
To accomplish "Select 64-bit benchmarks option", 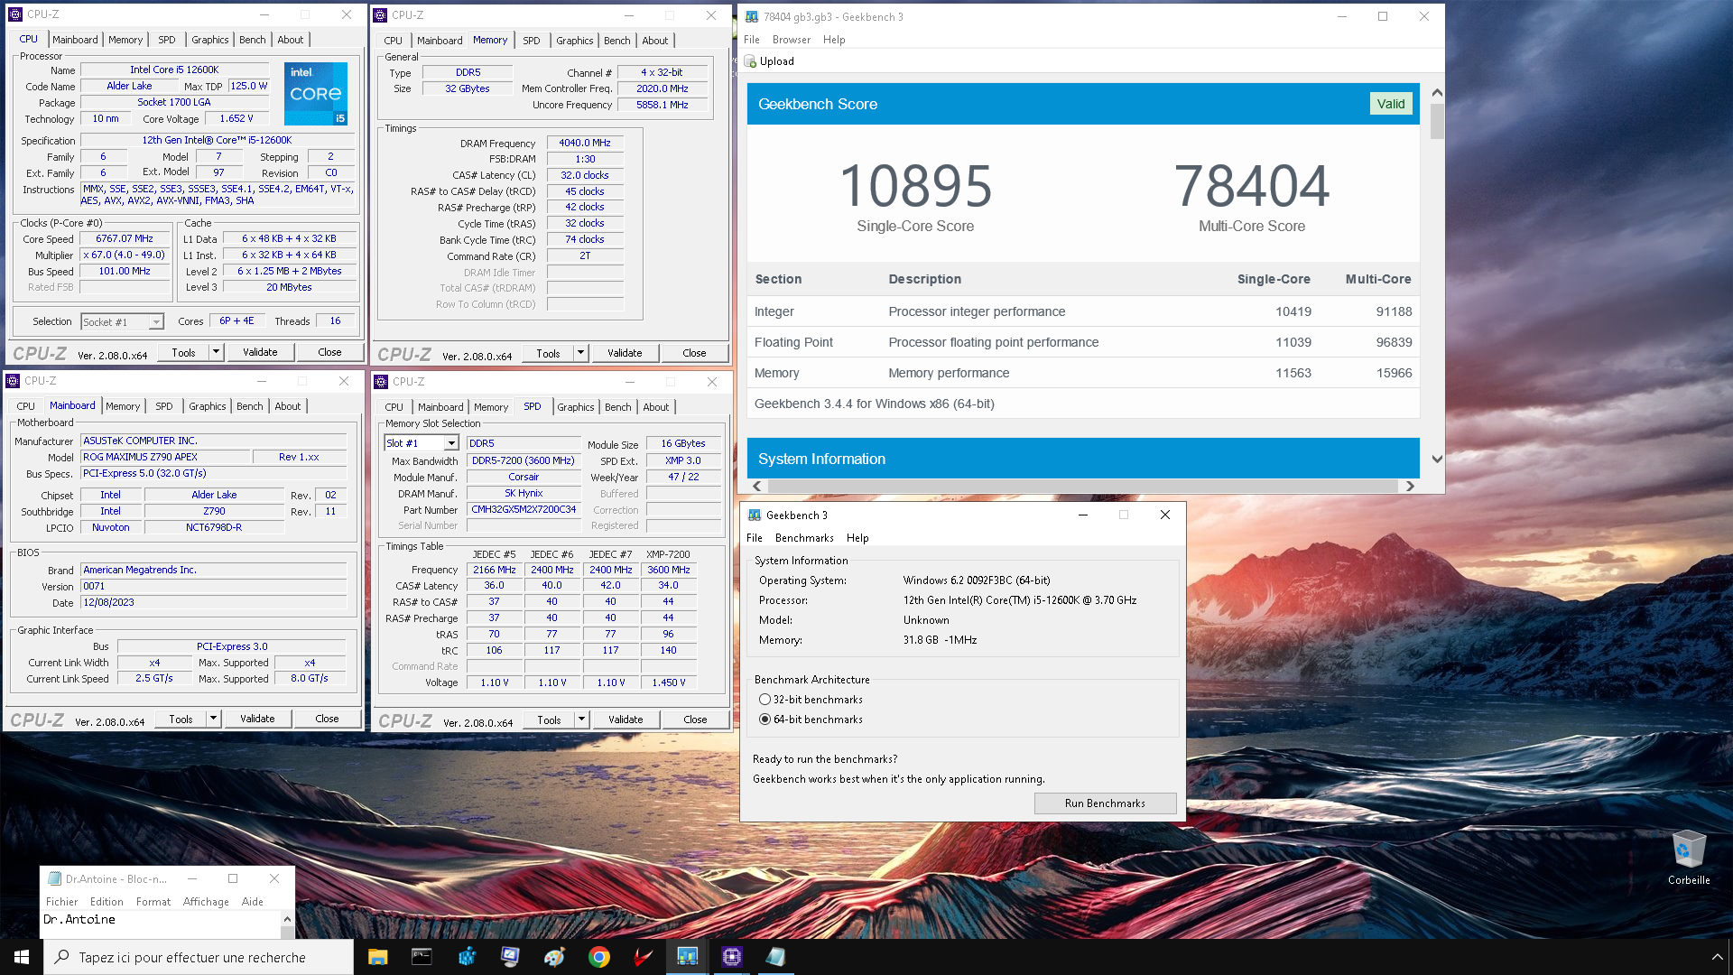I will (765, 720).
